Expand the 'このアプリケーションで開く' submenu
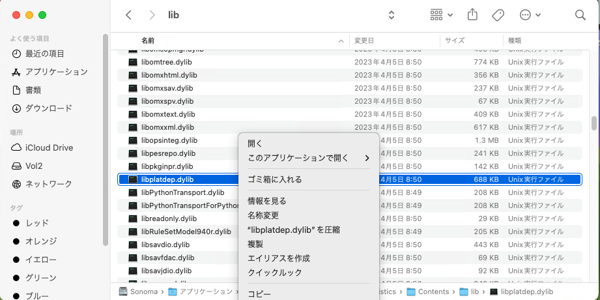 [308, 158]
